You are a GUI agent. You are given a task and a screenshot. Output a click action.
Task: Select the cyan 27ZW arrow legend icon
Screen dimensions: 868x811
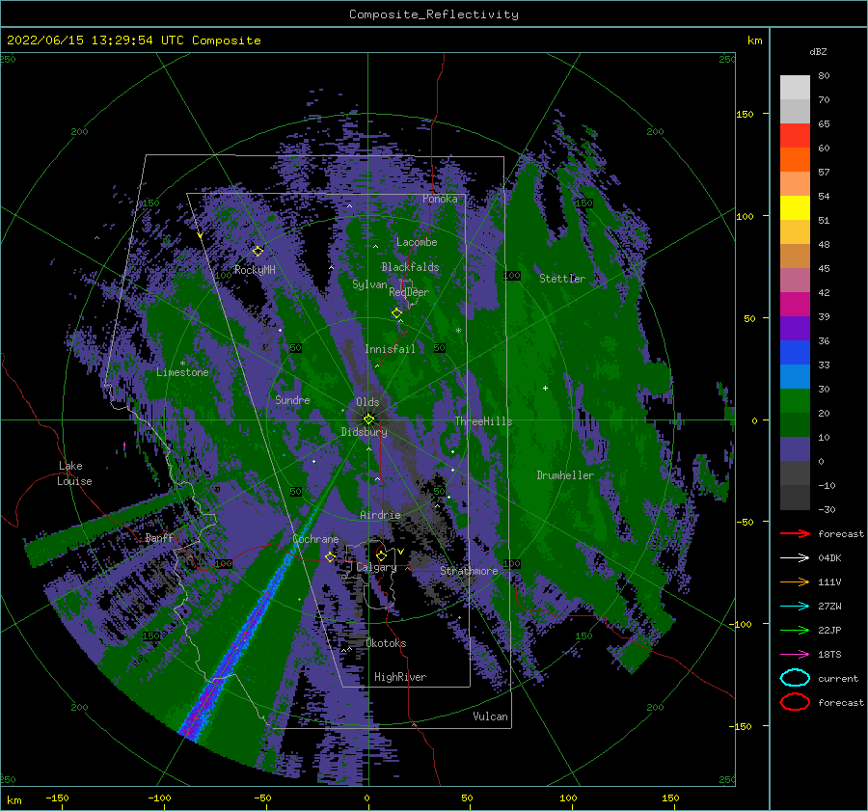click(x=795, y=606)
